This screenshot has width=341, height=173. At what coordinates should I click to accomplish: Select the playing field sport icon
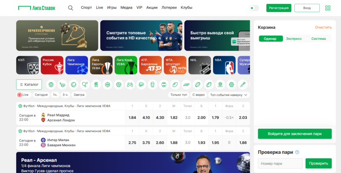coord(186,85)
